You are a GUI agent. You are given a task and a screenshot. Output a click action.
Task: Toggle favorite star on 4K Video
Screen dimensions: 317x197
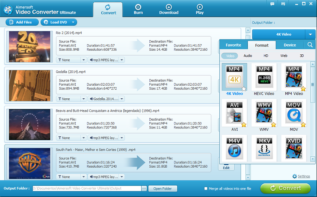244,89
